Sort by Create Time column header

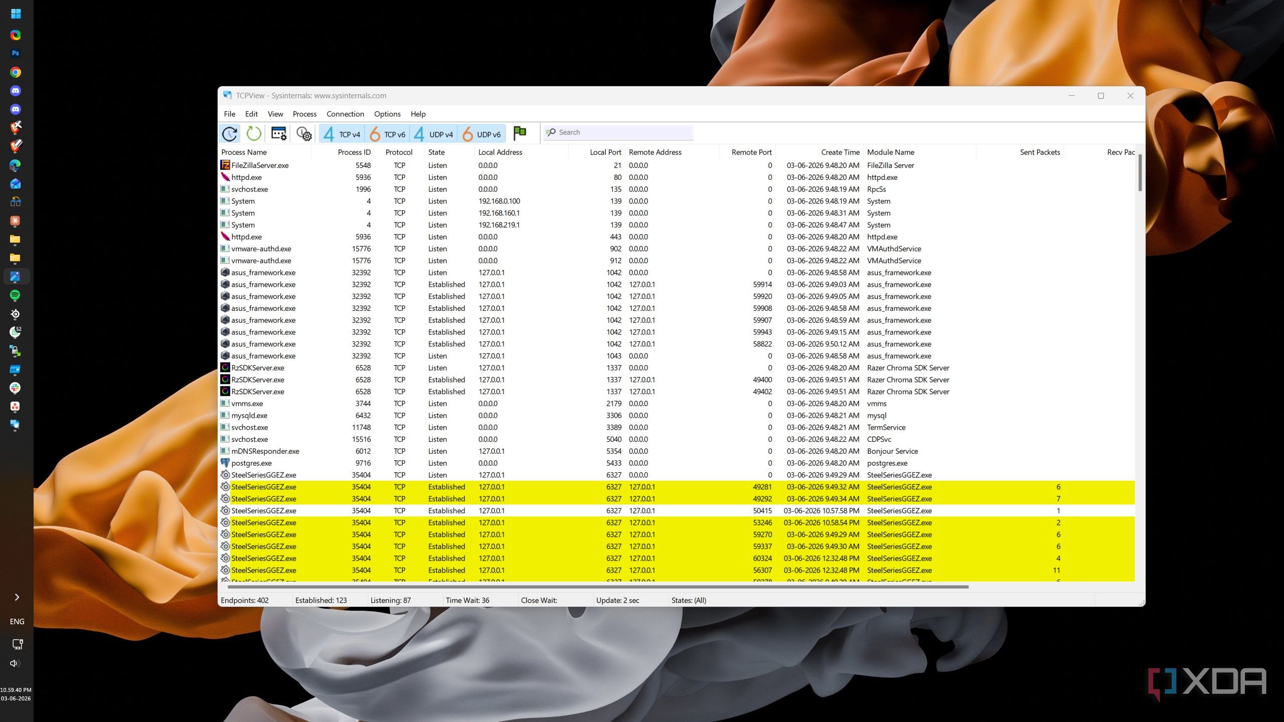(820, 152)
